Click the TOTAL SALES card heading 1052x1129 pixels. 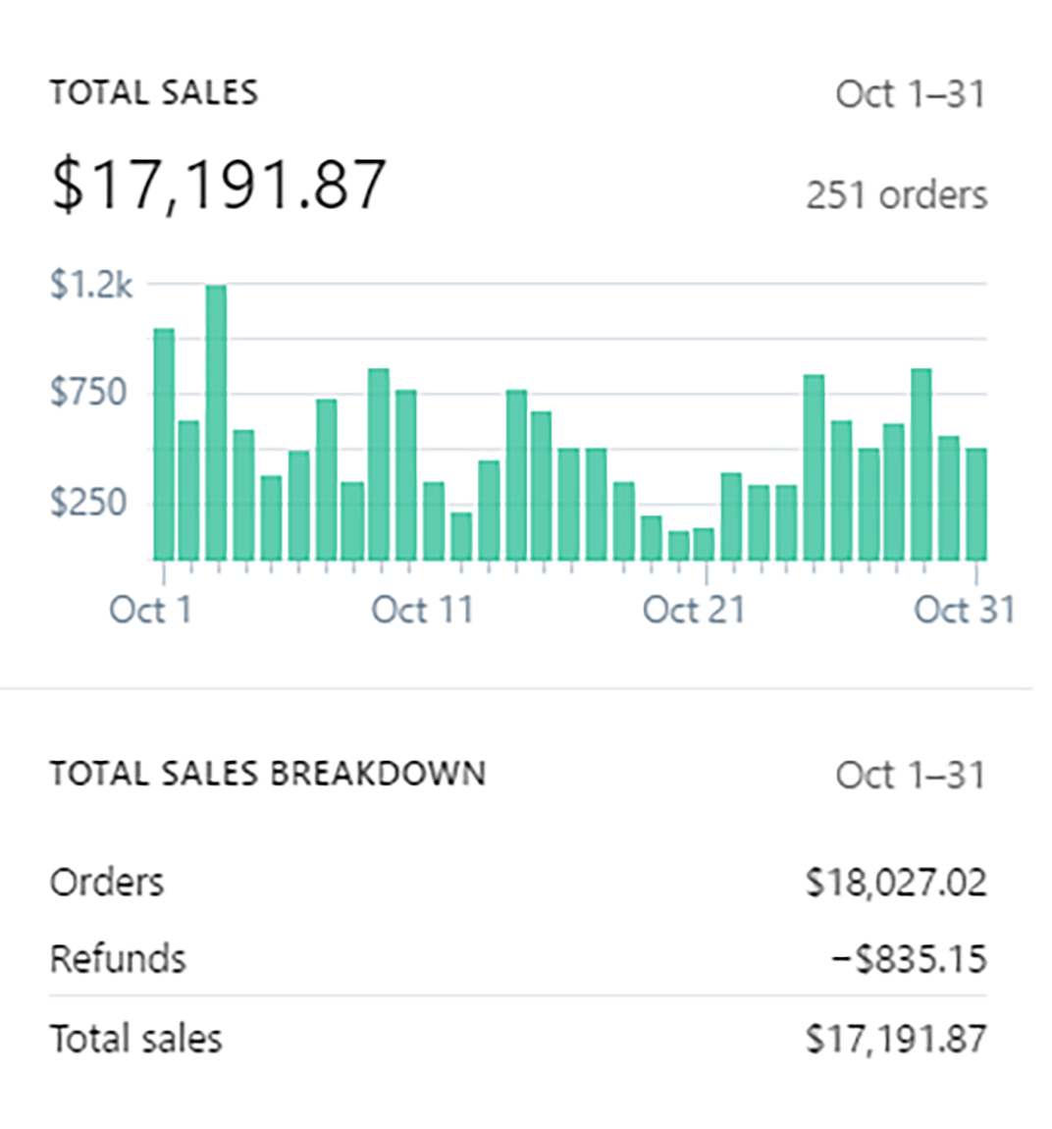click(x=154, y=93)
